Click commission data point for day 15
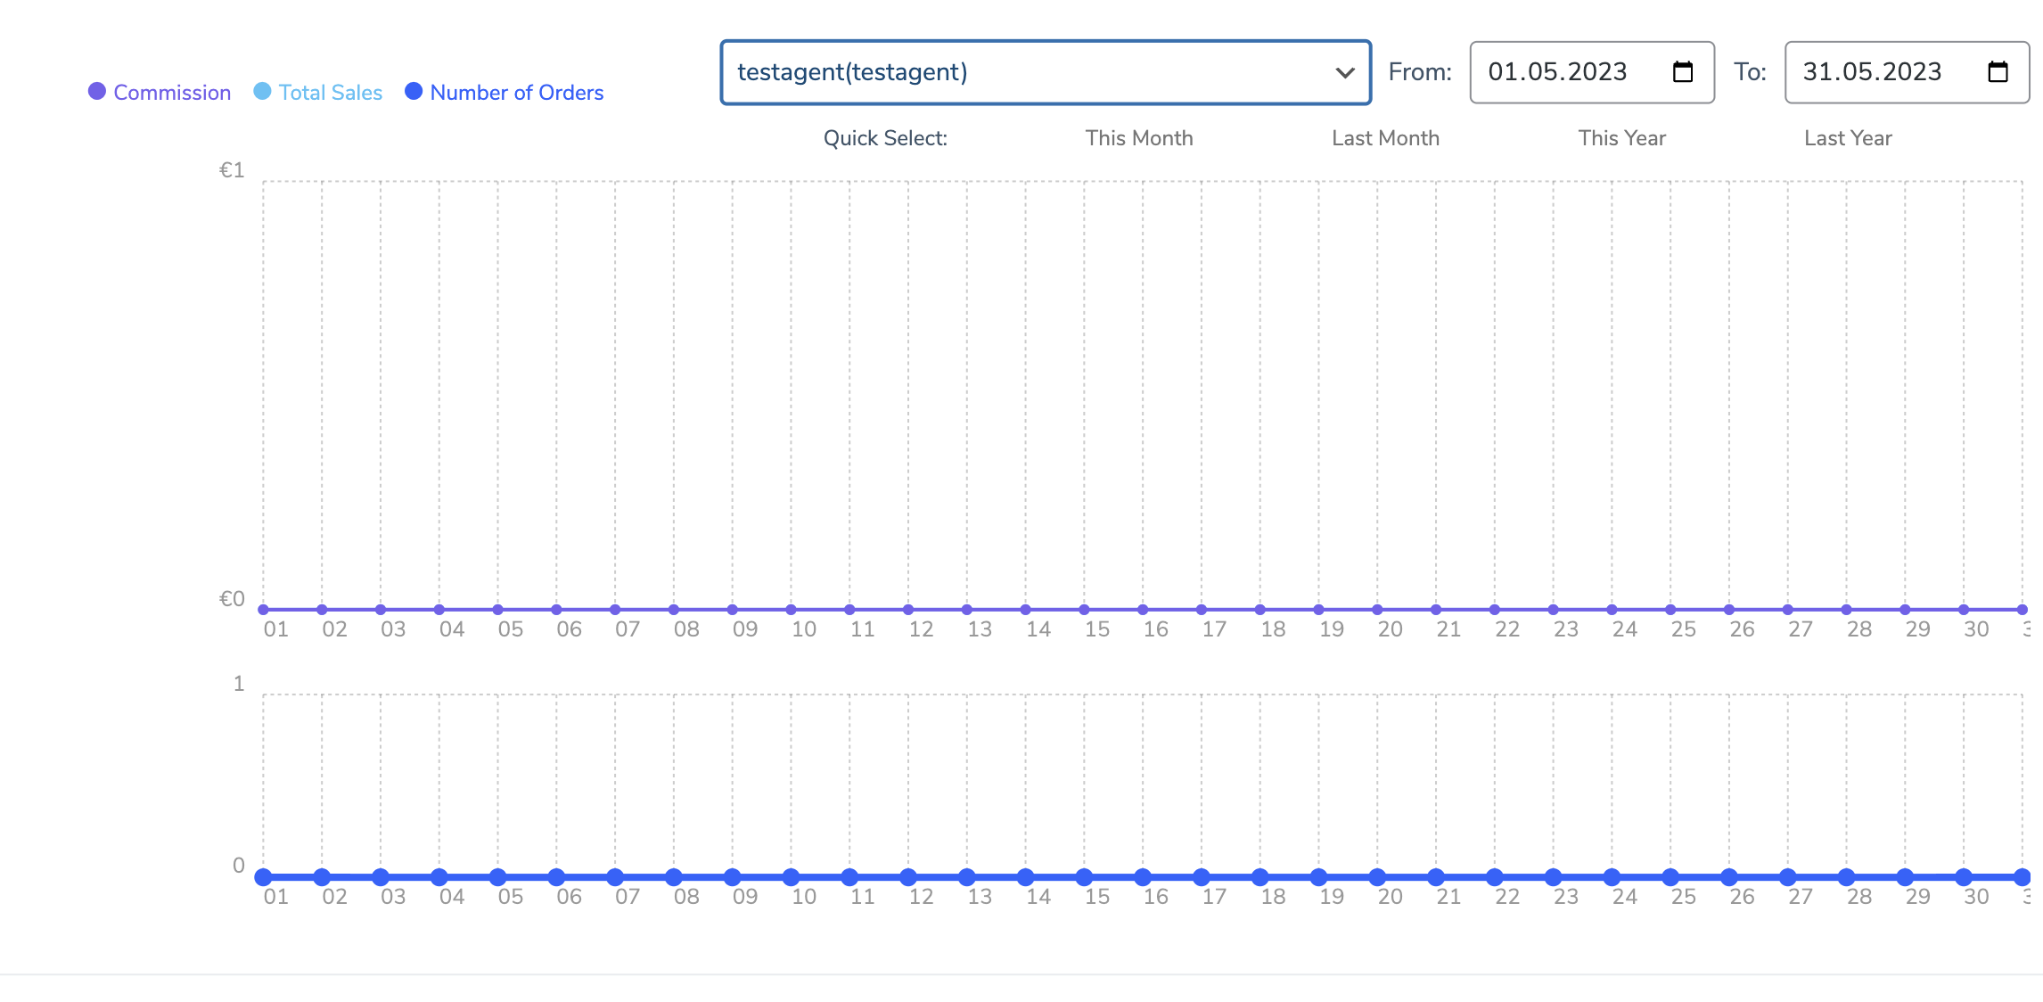This screenshot has height=1002, width=2043. click(x=1084, y=610)
